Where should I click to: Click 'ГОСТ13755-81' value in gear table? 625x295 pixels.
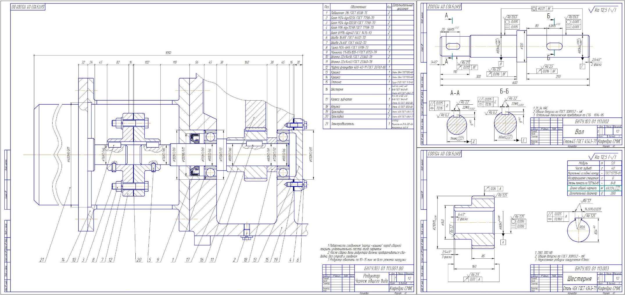(613, 173)
